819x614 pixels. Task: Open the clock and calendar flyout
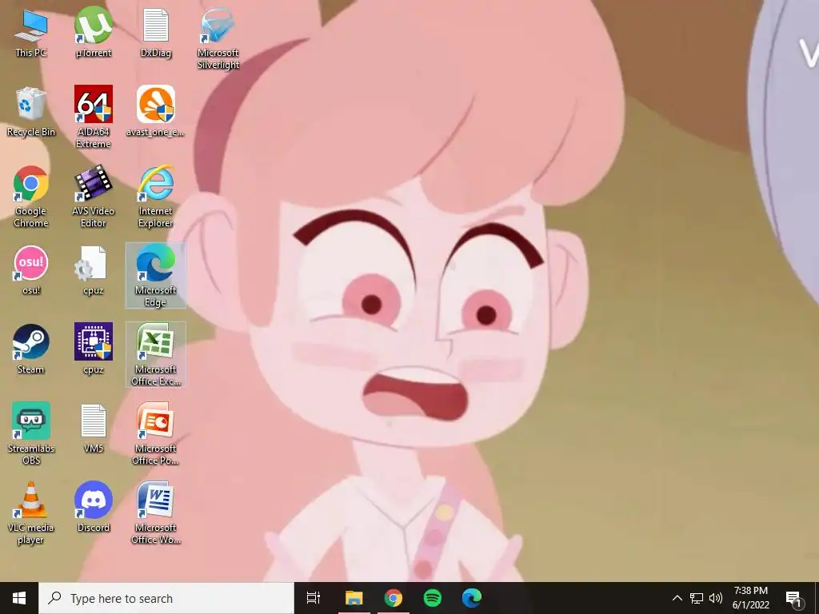pos(750,598)
